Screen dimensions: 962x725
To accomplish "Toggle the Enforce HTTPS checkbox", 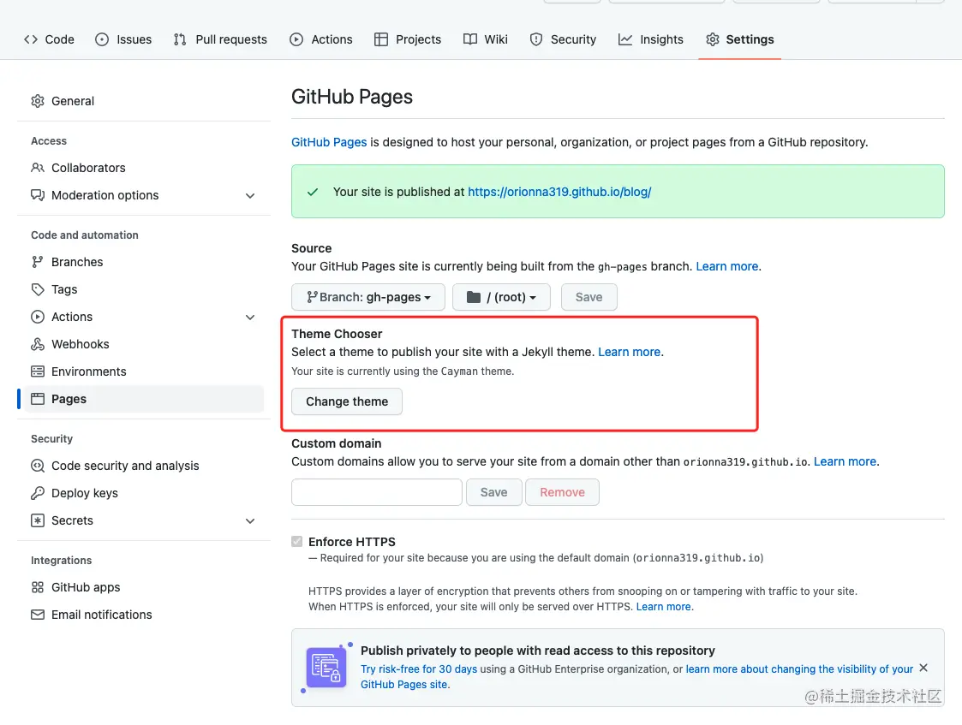I will point(297,541).
